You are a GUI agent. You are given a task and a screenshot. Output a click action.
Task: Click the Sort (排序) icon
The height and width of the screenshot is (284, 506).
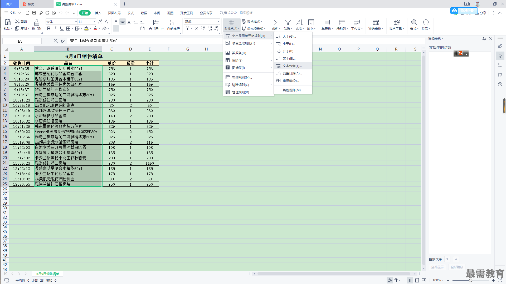coord(299,22)
